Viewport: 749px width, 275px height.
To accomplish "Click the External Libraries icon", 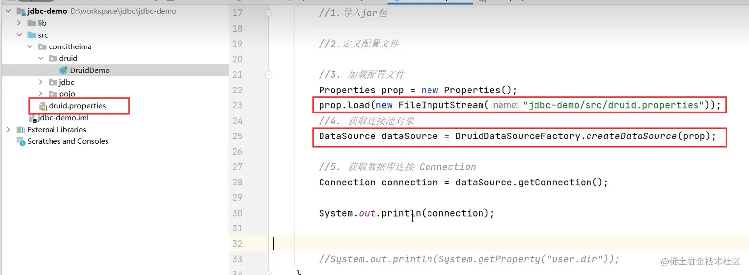I will (21, 130).
